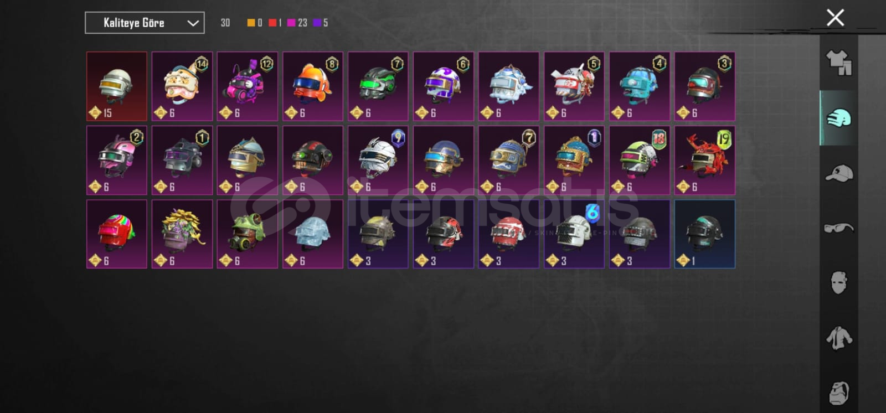Open the face mask category
This screenshot has width=886, height=413.
tap(838, 283)
